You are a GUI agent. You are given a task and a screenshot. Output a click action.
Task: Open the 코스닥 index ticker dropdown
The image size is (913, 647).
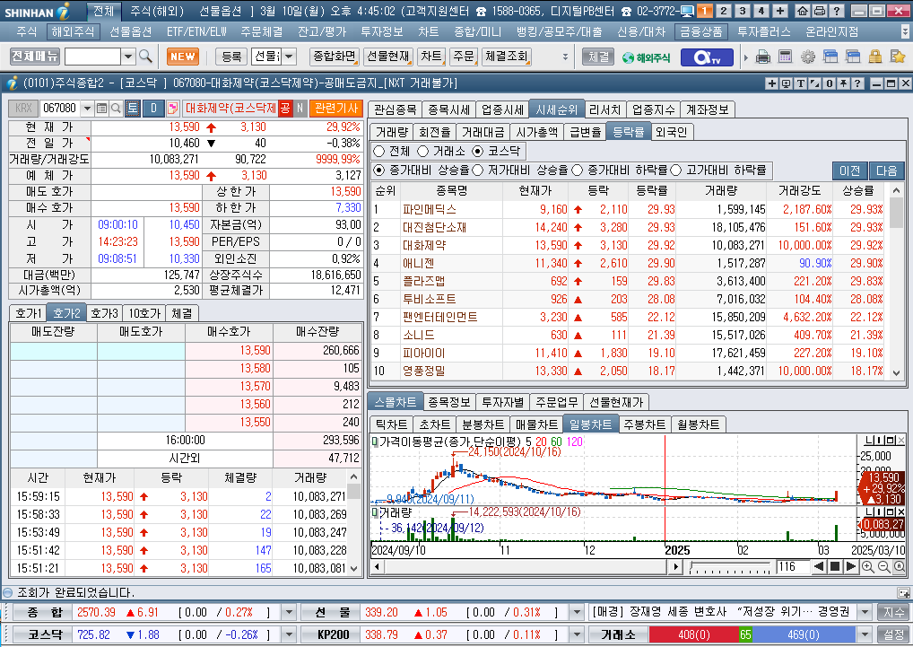pyautogui.click(x=289, y=634)
